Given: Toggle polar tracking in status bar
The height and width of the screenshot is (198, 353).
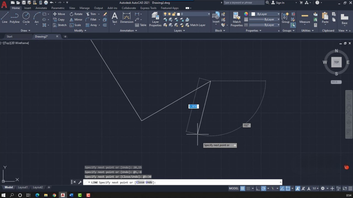Looking at the screenshot, I should pyautogui.click(x=264, y=188).
